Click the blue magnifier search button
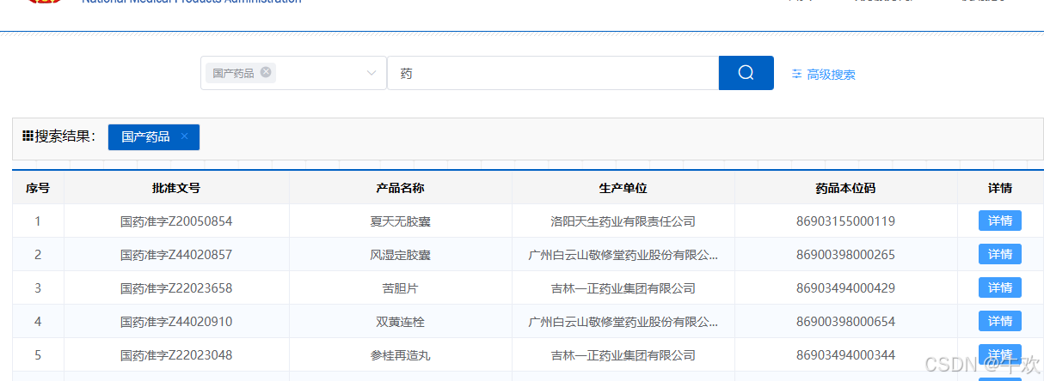This screenshot has height=381, width=1044. [x=746, y=73]
